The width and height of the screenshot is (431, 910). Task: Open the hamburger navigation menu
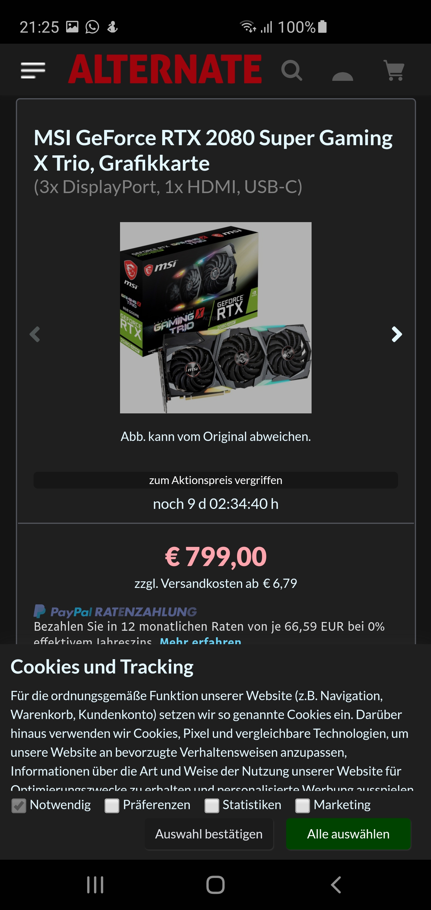pyautogui.click(x=33, y=70)
